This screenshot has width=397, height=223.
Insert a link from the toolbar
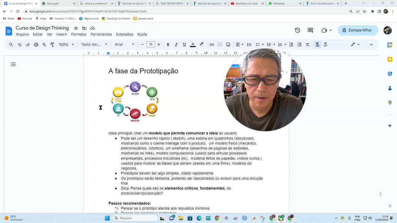pos(212,45)
